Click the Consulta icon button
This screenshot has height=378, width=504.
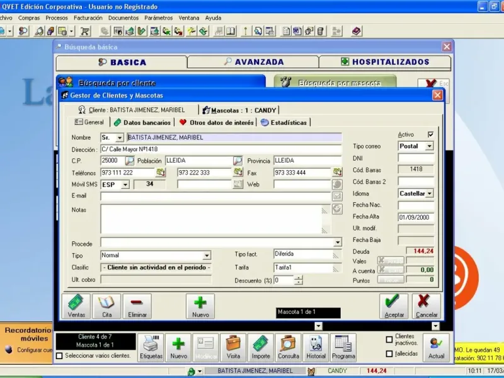coord(289,347)
